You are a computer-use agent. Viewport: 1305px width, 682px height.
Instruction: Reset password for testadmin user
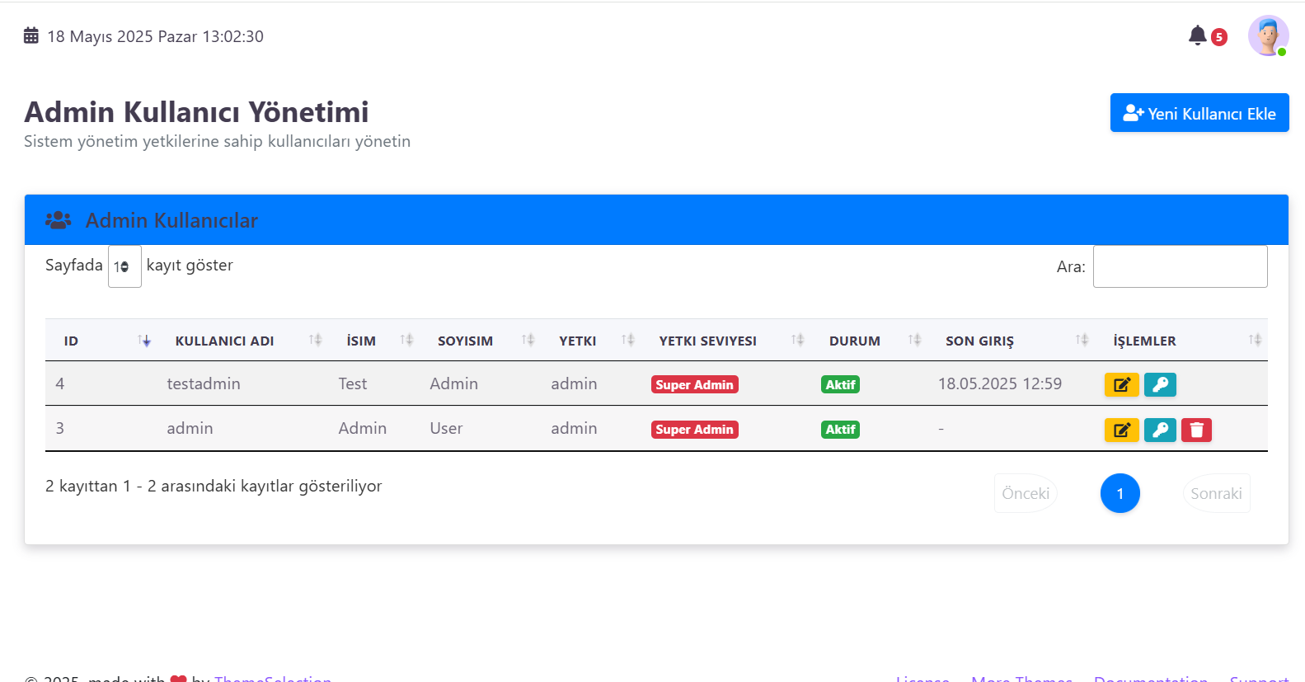1160,384
